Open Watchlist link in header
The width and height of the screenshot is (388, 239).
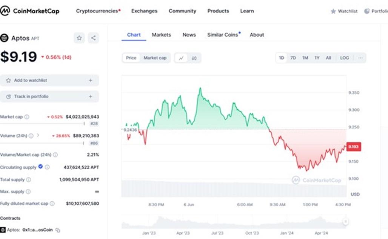[x=344, y=11]
